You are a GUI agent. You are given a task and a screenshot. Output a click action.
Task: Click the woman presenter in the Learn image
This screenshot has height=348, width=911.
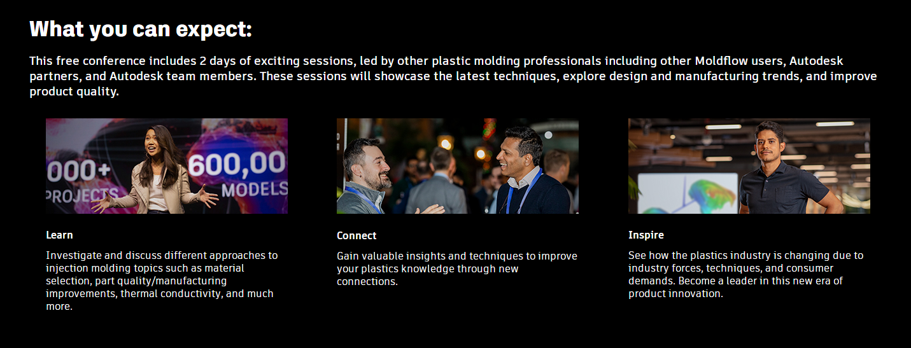[x=156, y=169]
